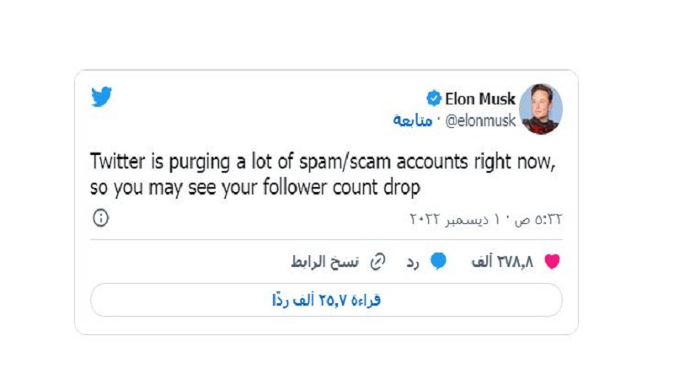Like the tweet with the heart icon
674x379 pixels.
[552, 262]
